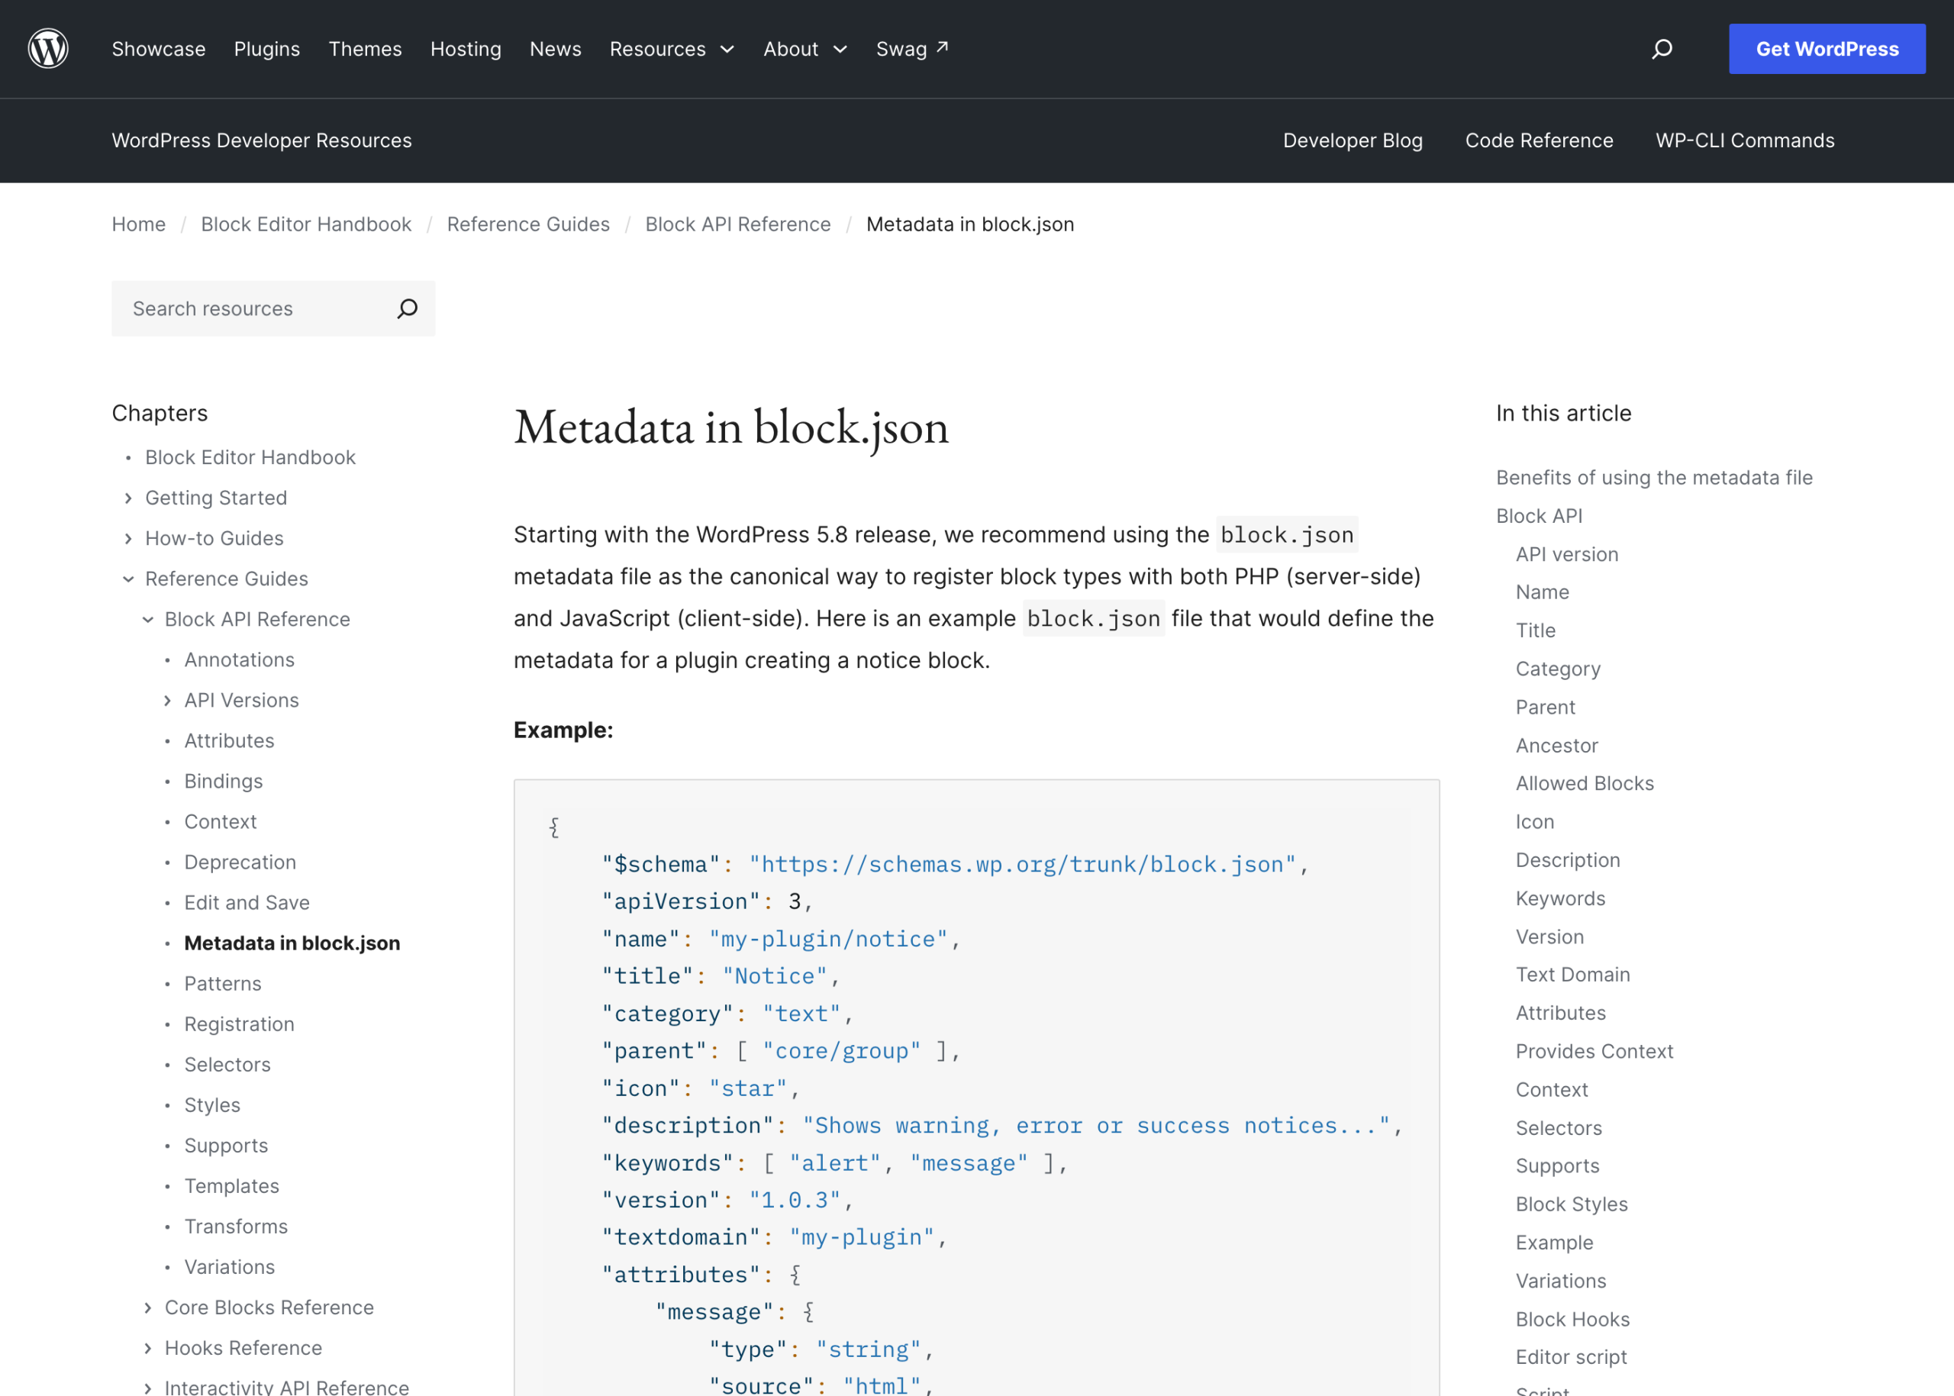The height and width of the screenshot is (1396, 1954).
Task: Open the Attributes chapter in sidebar
Action: [x=230, y=741]
